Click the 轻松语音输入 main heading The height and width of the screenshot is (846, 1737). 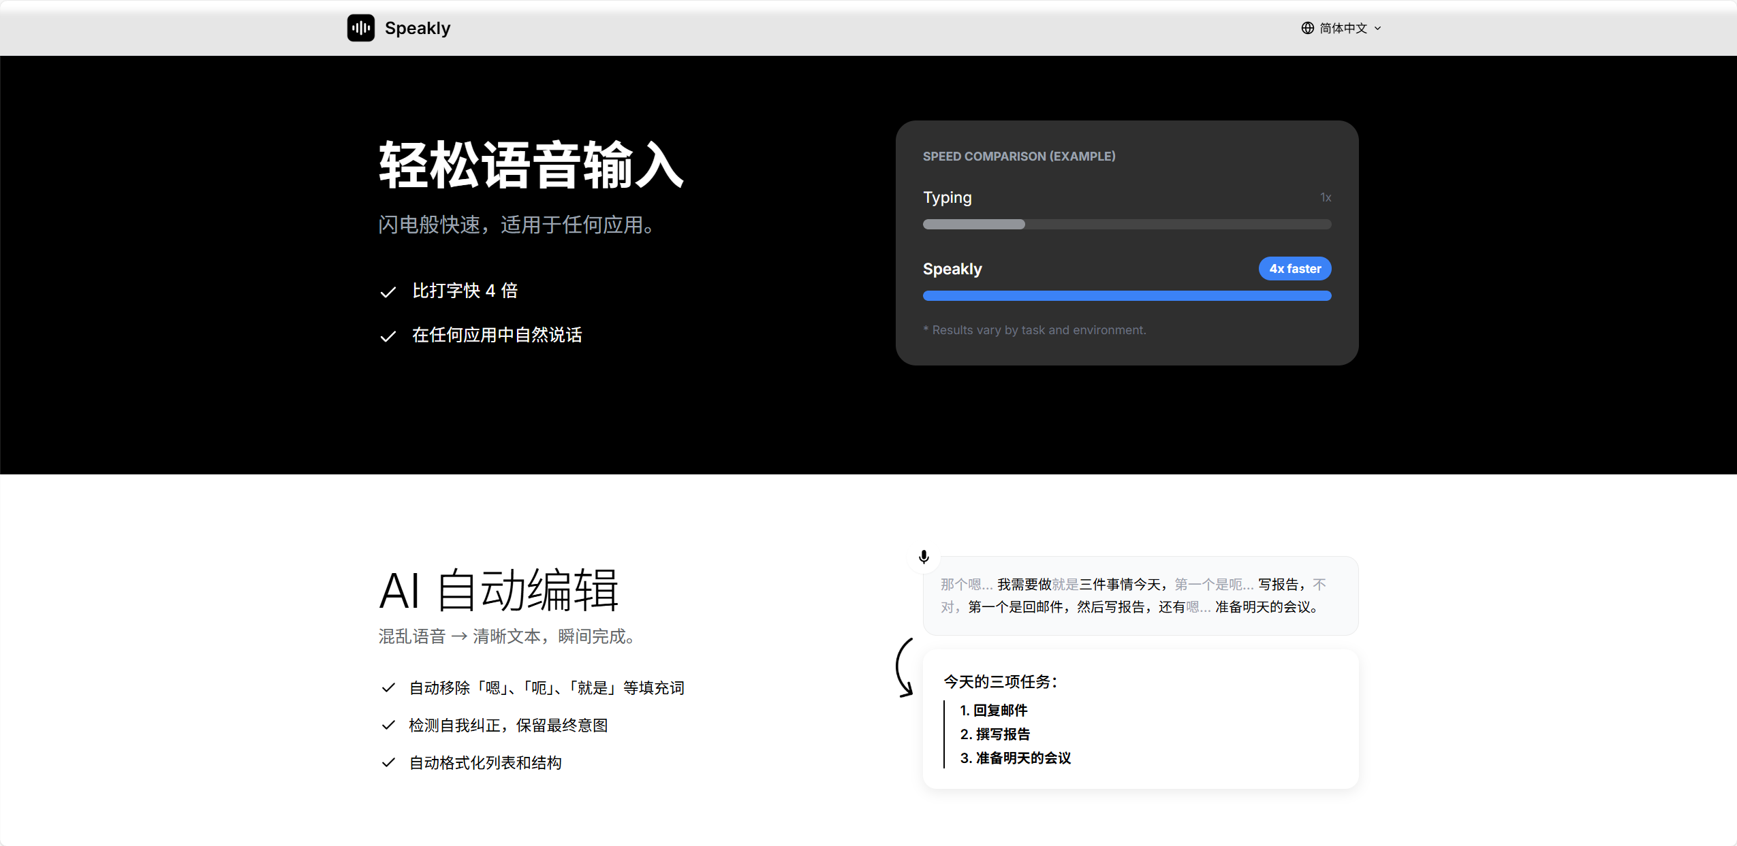pyautogui.click(x=531, y=165)
